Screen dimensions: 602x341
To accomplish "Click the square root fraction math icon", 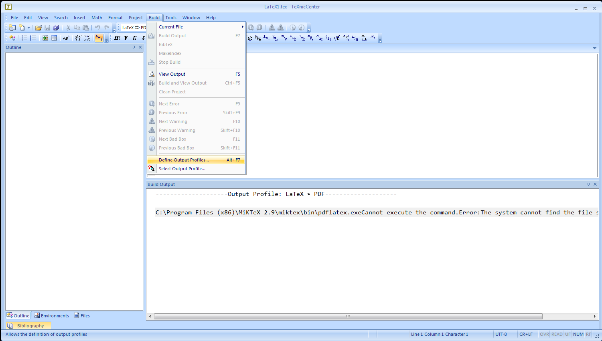I will [78, 38].
